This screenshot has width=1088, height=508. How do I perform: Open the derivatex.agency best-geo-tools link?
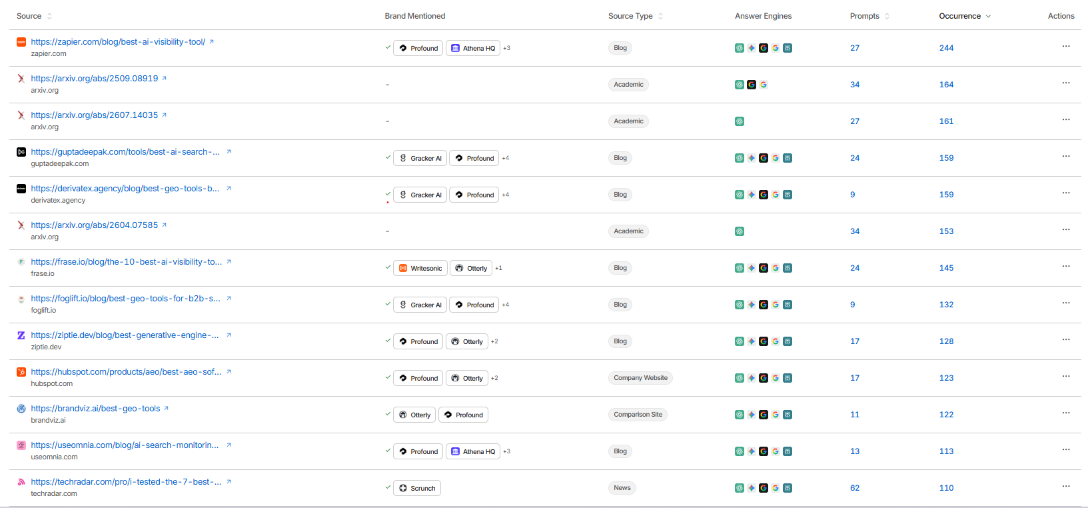point(125,188)
